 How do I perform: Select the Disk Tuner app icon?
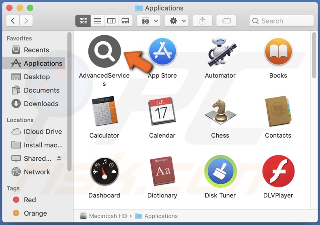tap(220, 171)
